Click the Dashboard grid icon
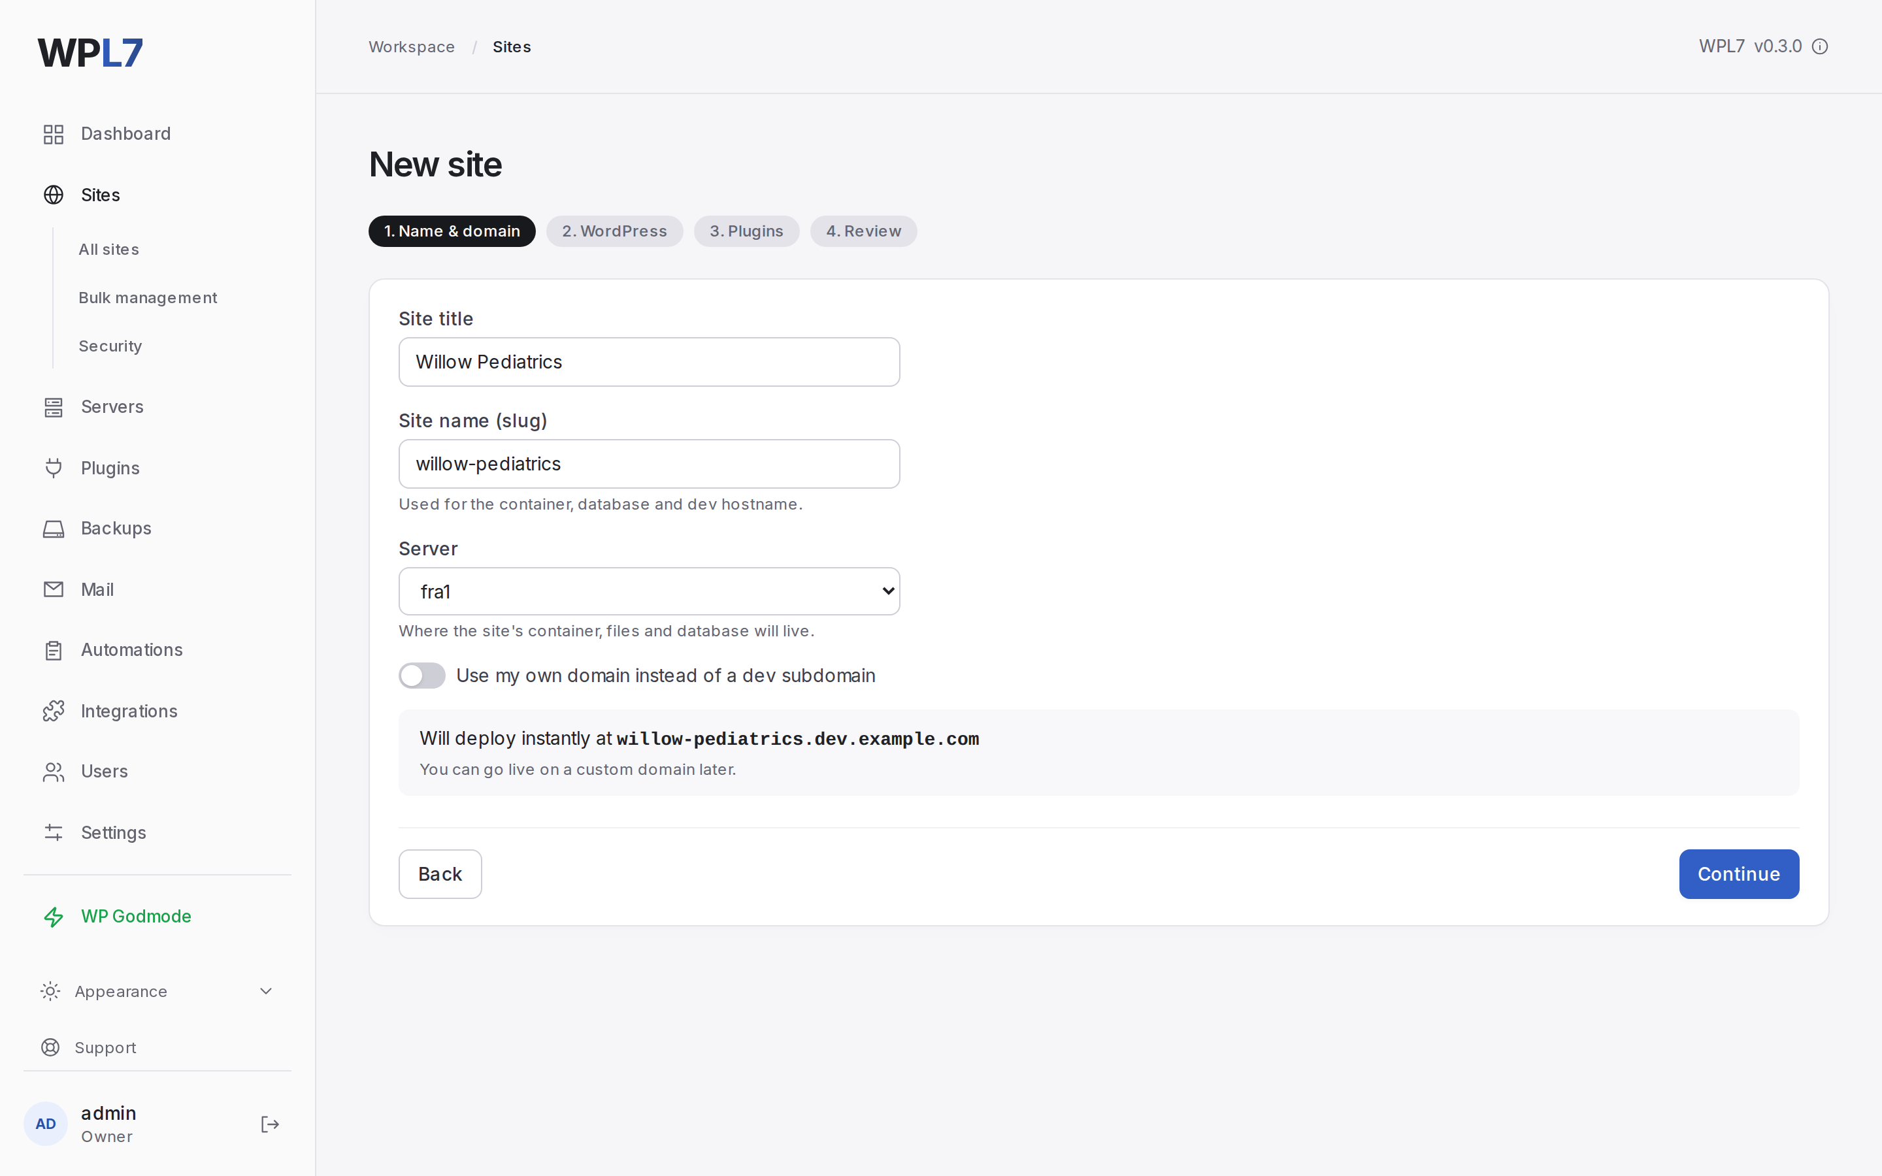 point(53,134)
